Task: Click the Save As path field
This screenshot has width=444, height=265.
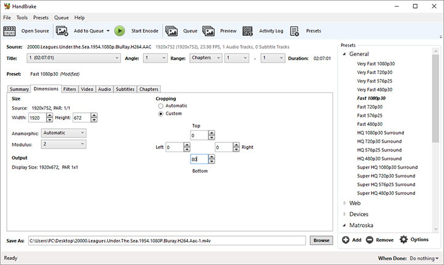Action: tap(167, 240)
